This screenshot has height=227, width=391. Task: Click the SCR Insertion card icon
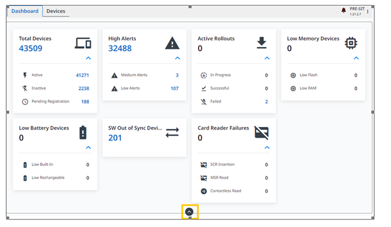204,164
